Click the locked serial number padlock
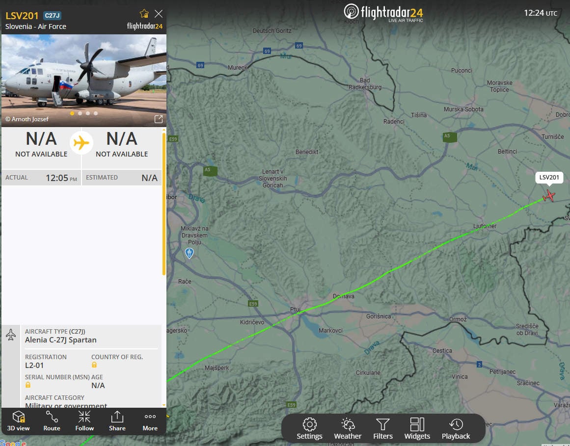570x446 pixels. (x=28, y=385)
